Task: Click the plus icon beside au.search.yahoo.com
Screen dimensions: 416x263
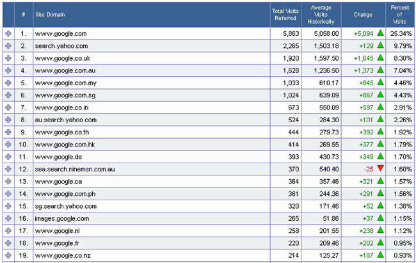Action: (8, 119)
